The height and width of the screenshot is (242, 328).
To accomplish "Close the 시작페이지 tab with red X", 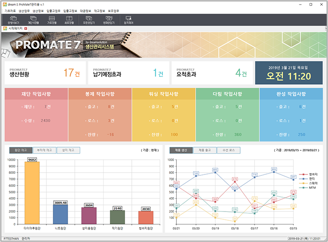I will (26, 28).
